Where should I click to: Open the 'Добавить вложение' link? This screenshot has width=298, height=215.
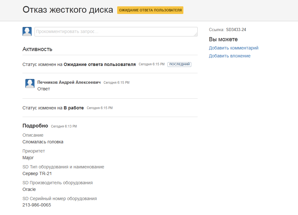(230, 56)
